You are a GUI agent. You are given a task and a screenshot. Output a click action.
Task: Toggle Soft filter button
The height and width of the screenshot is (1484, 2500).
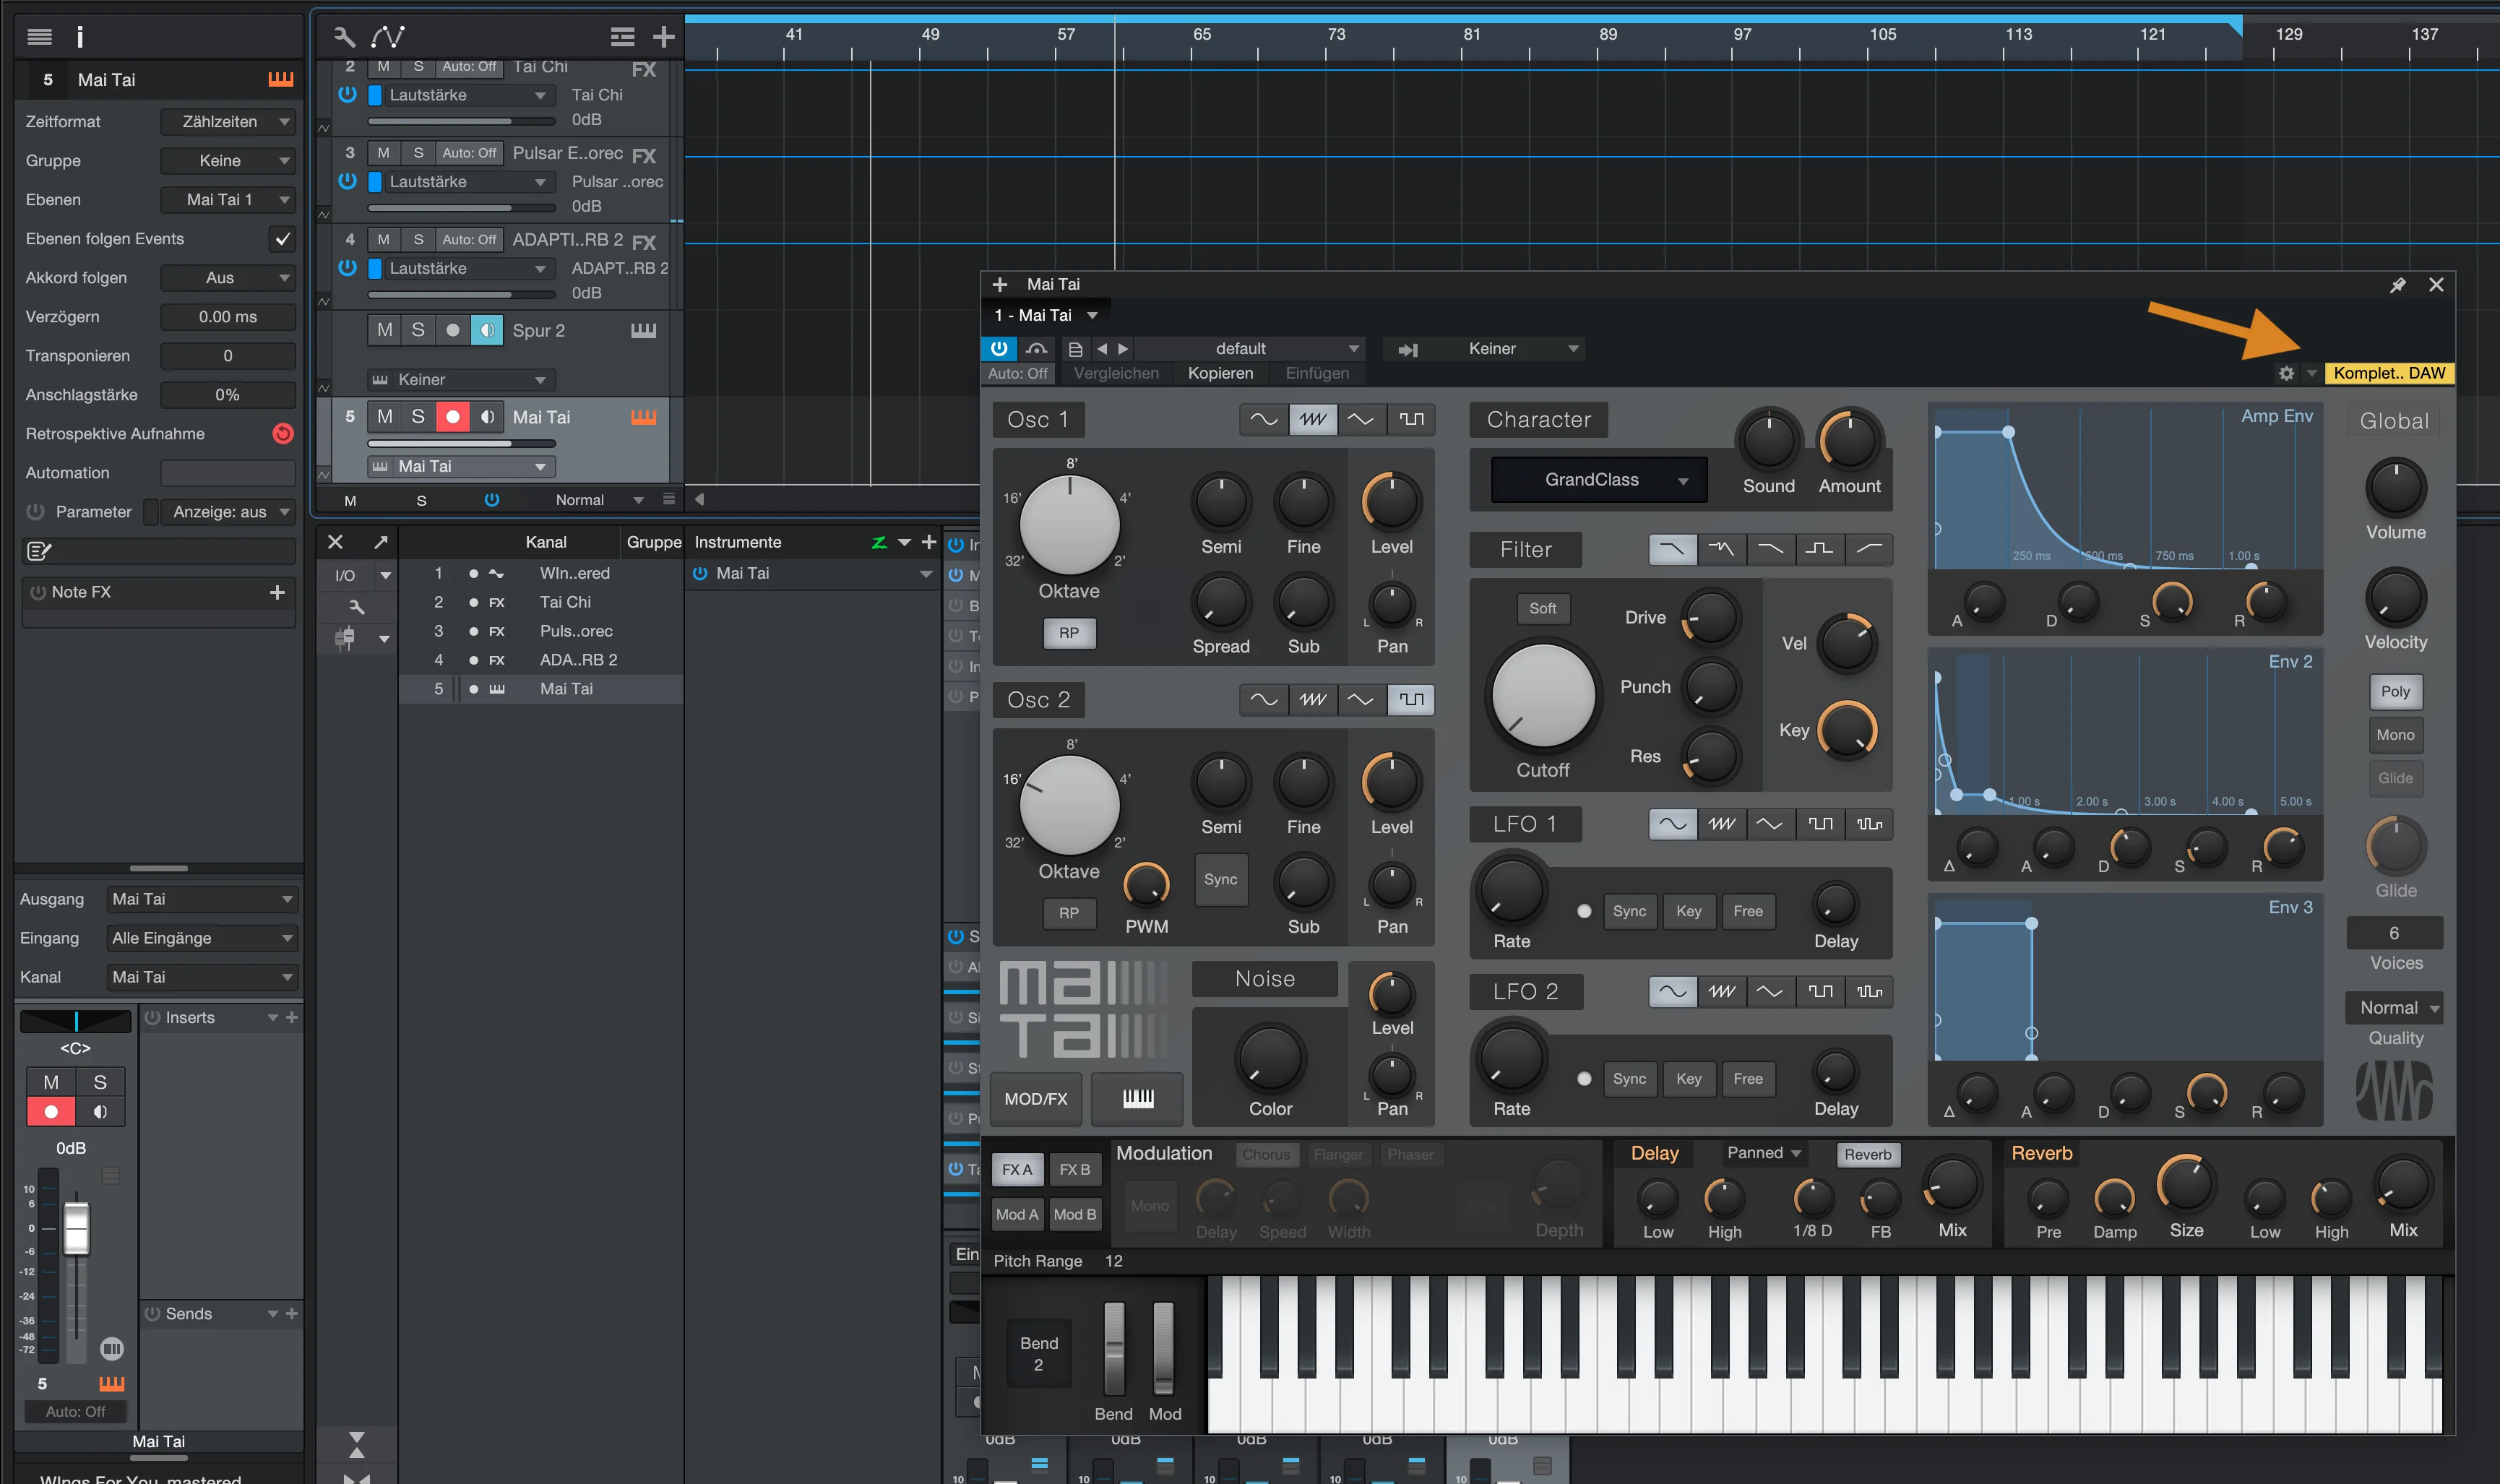pos(1542,608)
